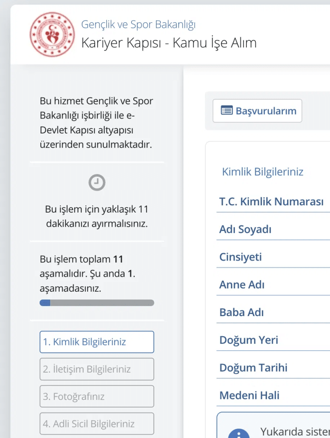Screen dimensions: 330x438
Task: Click the clock icon in the sidebar
Action: (x=97, y=182)
